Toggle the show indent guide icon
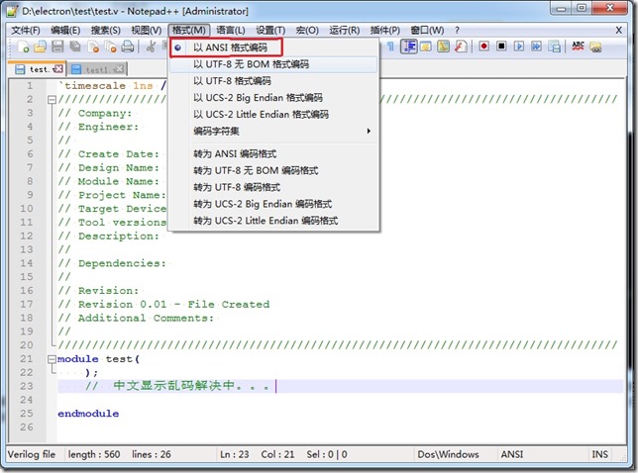The width and height of the screenshot is (638, 473). (x=409, y=47)
